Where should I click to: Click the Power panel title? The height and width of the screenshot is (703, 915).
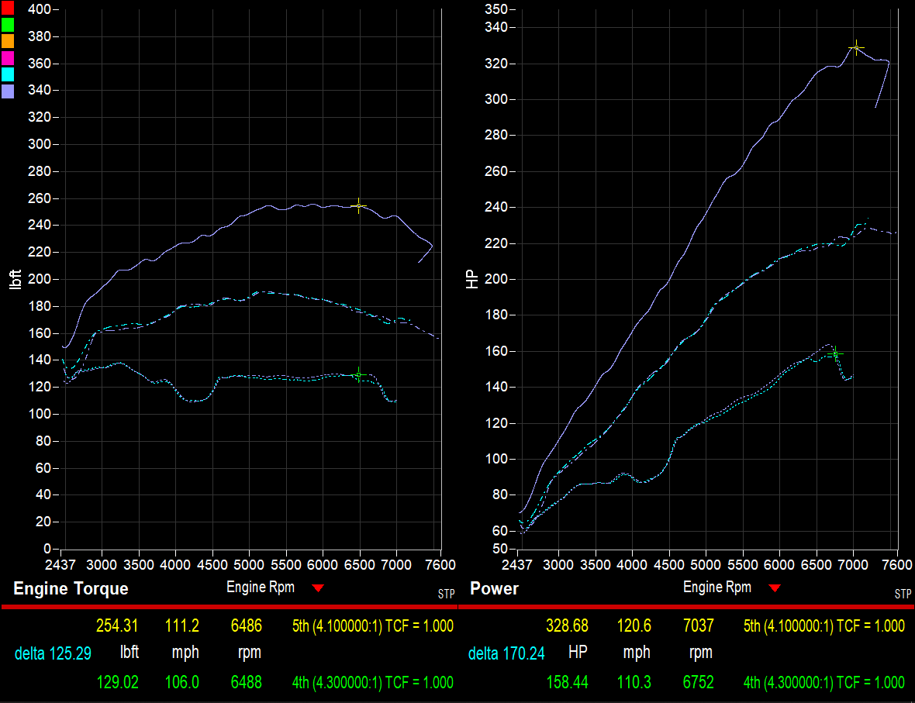494,589
